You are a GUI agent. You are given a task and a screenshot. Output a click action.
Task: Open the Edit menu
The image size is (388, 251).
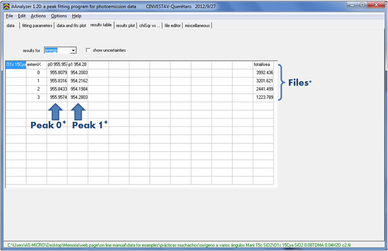pos(22,16)
